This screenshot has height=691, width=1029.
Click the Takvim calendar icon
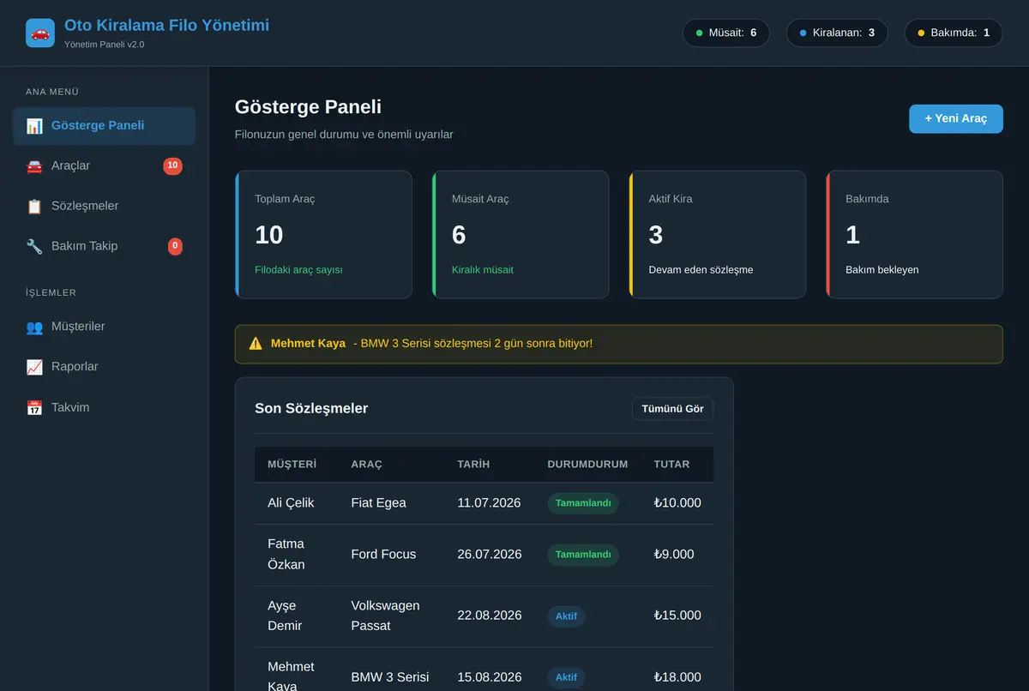[x=34, y=408]
